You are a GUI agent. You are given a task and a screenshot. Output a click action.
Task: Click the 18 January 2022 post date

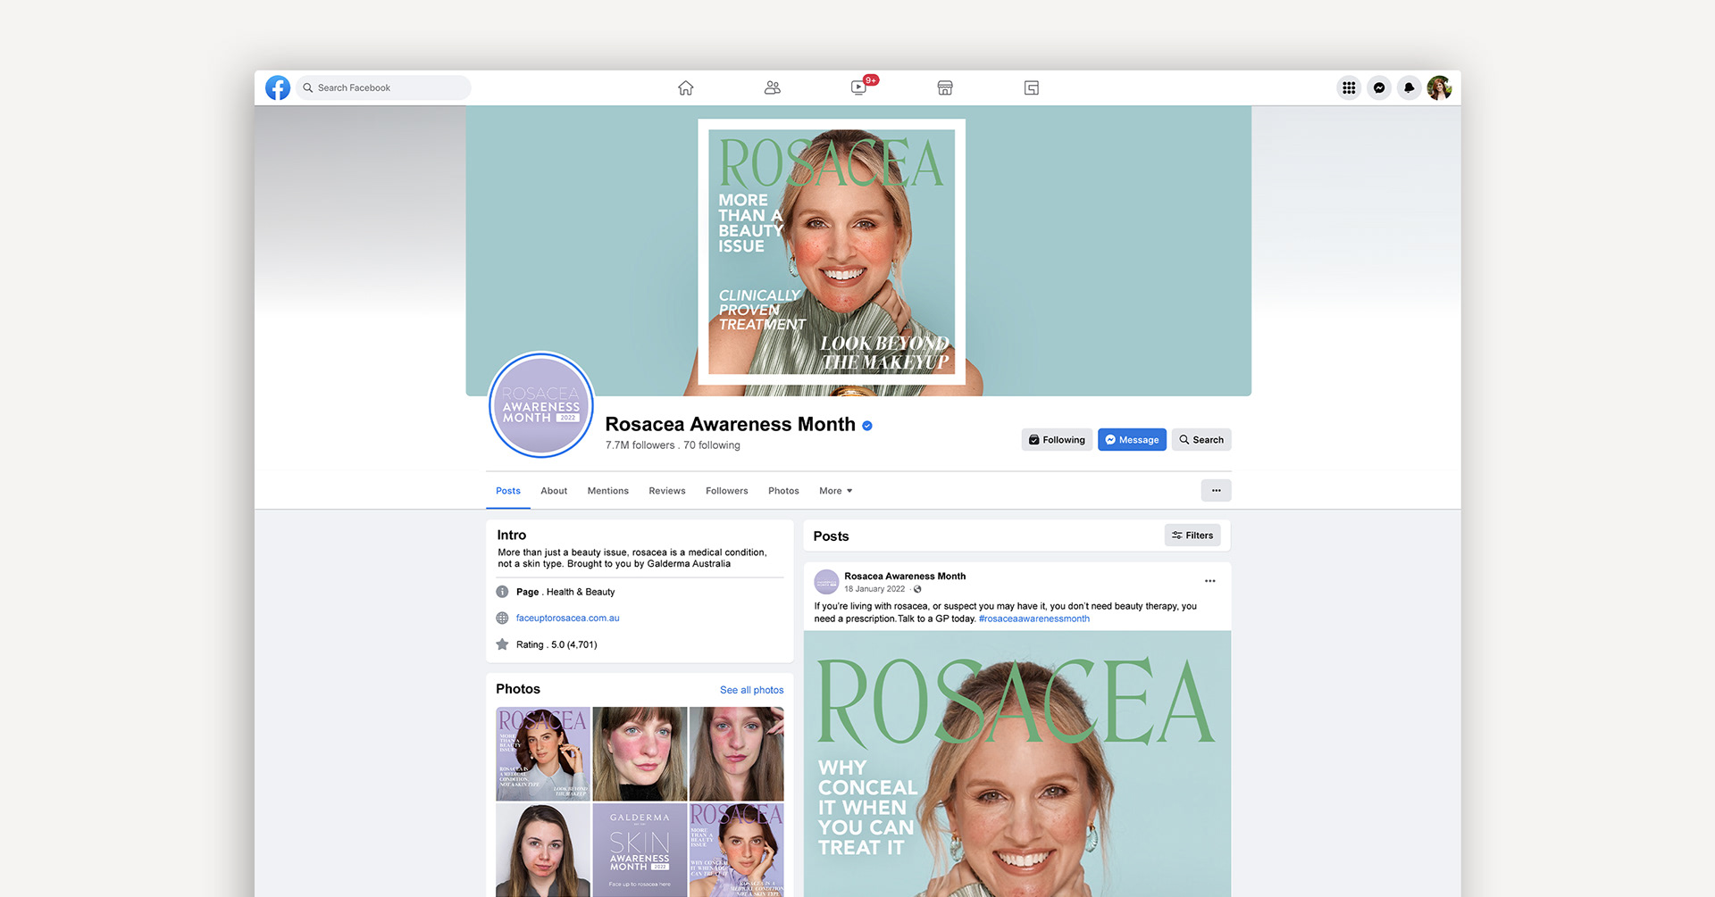pyautogui.click(x=874, y=589)
